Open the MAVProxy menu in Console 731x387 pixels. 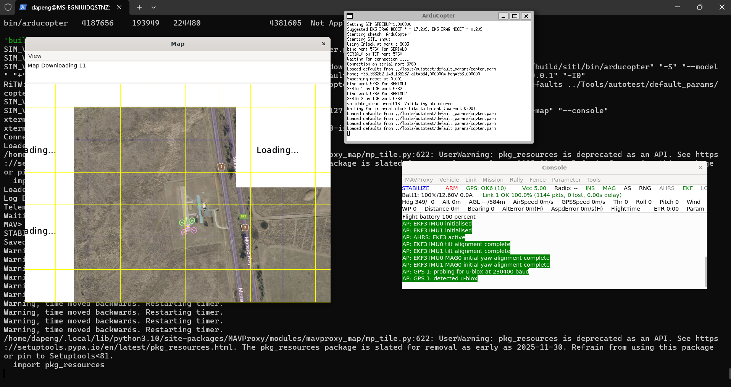coord(419,180)
